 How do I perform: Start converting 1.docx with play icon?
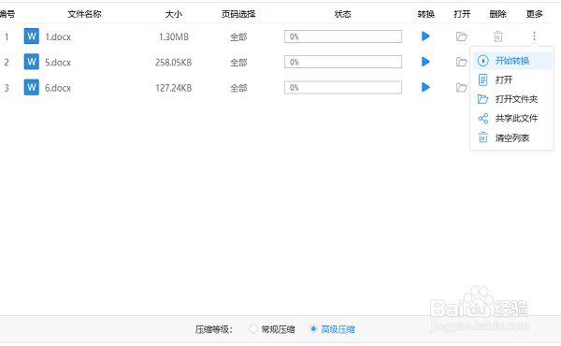(425, 36)
